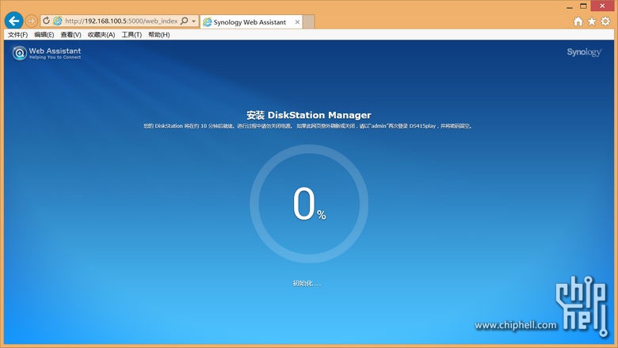Click the search magnifier in address bar
The image size is (618, 348).
click(184, 21)
